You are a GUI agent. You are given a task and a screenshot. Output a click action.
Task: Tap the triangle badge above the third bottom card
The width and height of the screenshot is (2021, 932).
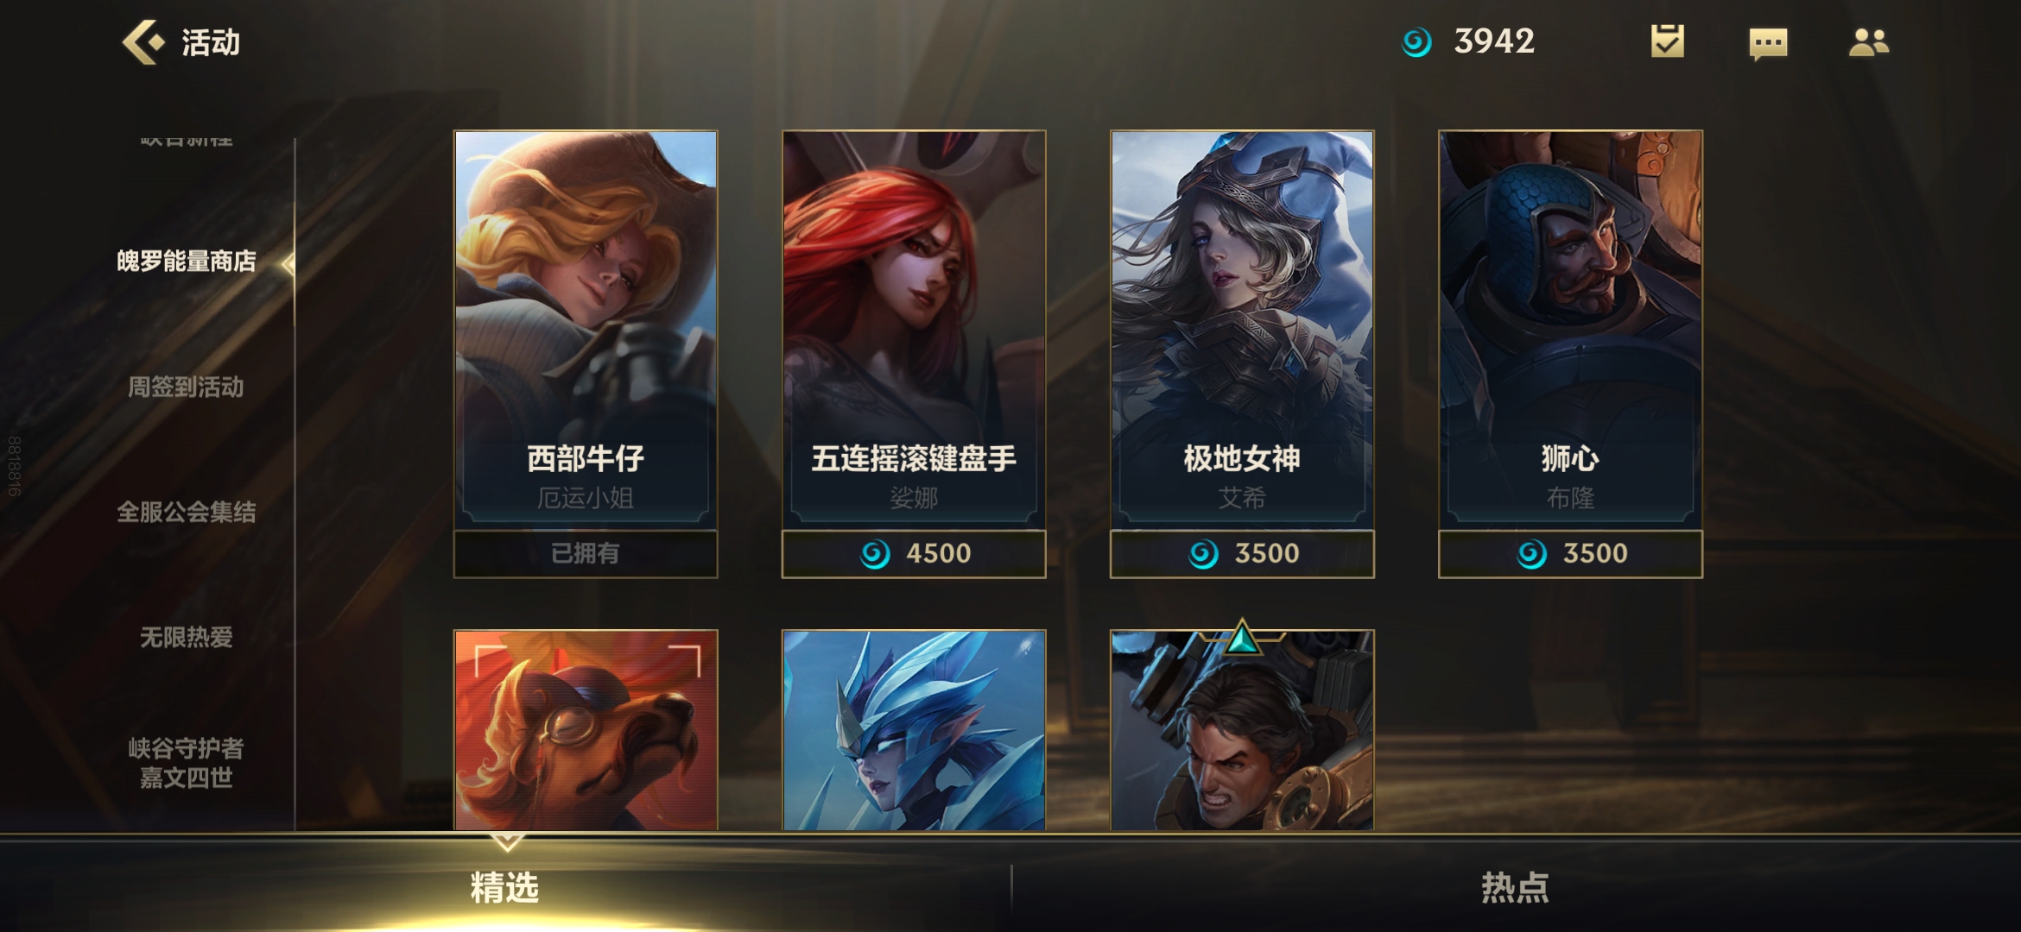[1242, 638]
